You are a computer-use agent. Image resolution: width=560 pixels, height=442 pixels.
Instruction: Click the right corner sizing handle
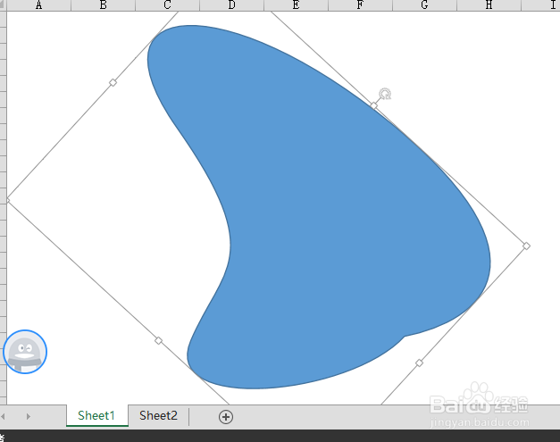pos(526,246)
